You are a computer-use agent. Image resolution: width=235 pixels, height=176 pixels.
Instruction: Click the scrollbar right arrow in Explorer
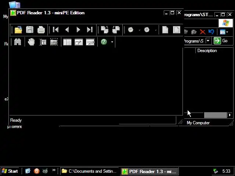coord(230,115)
